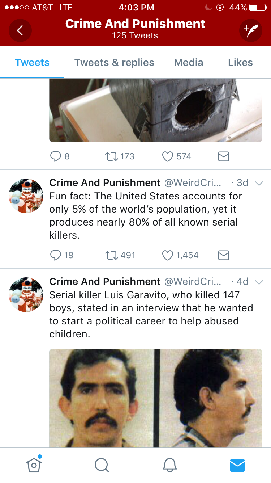Open the Home timeline icon

pyautogui.click(x=34, y=465)
